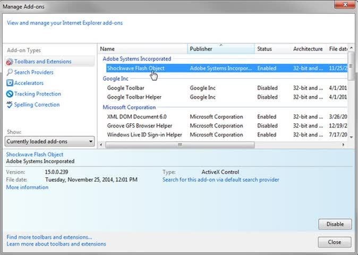
Task: Click the Accelerators icon in sidebar
Action: tap(10, 83)
